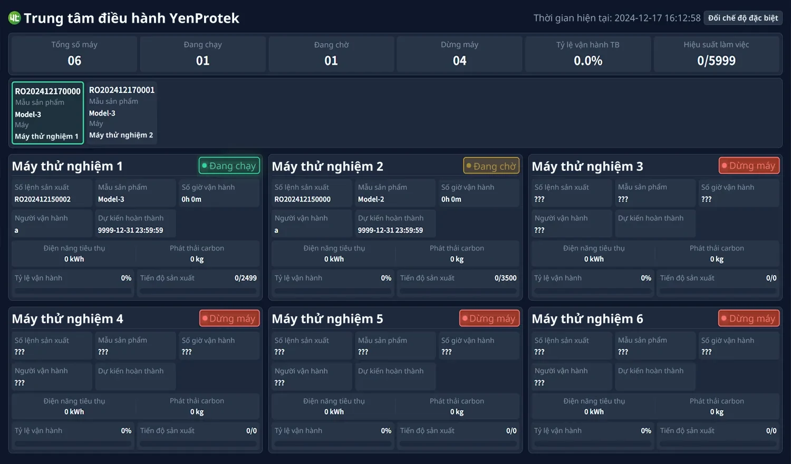Click the 'Tỷ lệ vận hành TB' 0.0% tile

coord(588,54)
